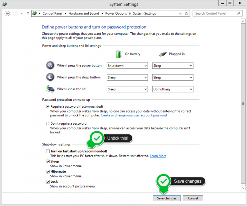Image resolution: width=247 pixels, height=206 pixels.
Task: Open Hardware and Sound breadcrumb
Action: click(x=83, y=13)
